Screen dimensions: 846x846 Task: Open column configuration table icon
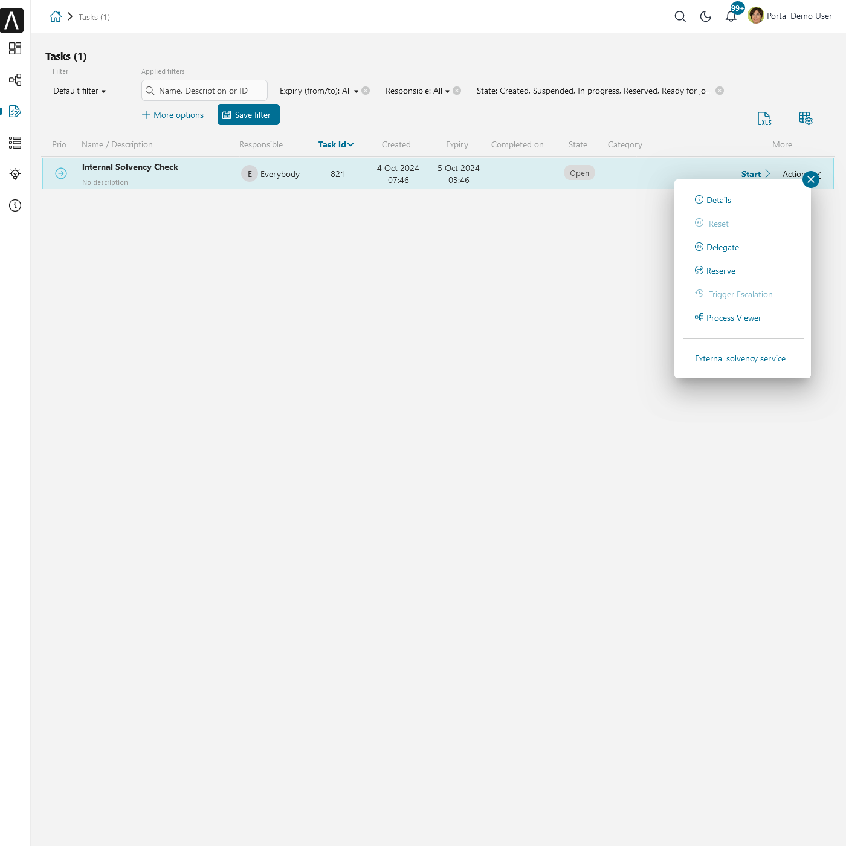pos(806,118)
